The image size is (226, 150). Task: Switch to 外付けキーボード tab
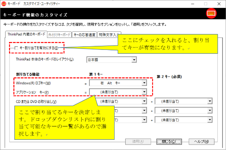[59, 35]
